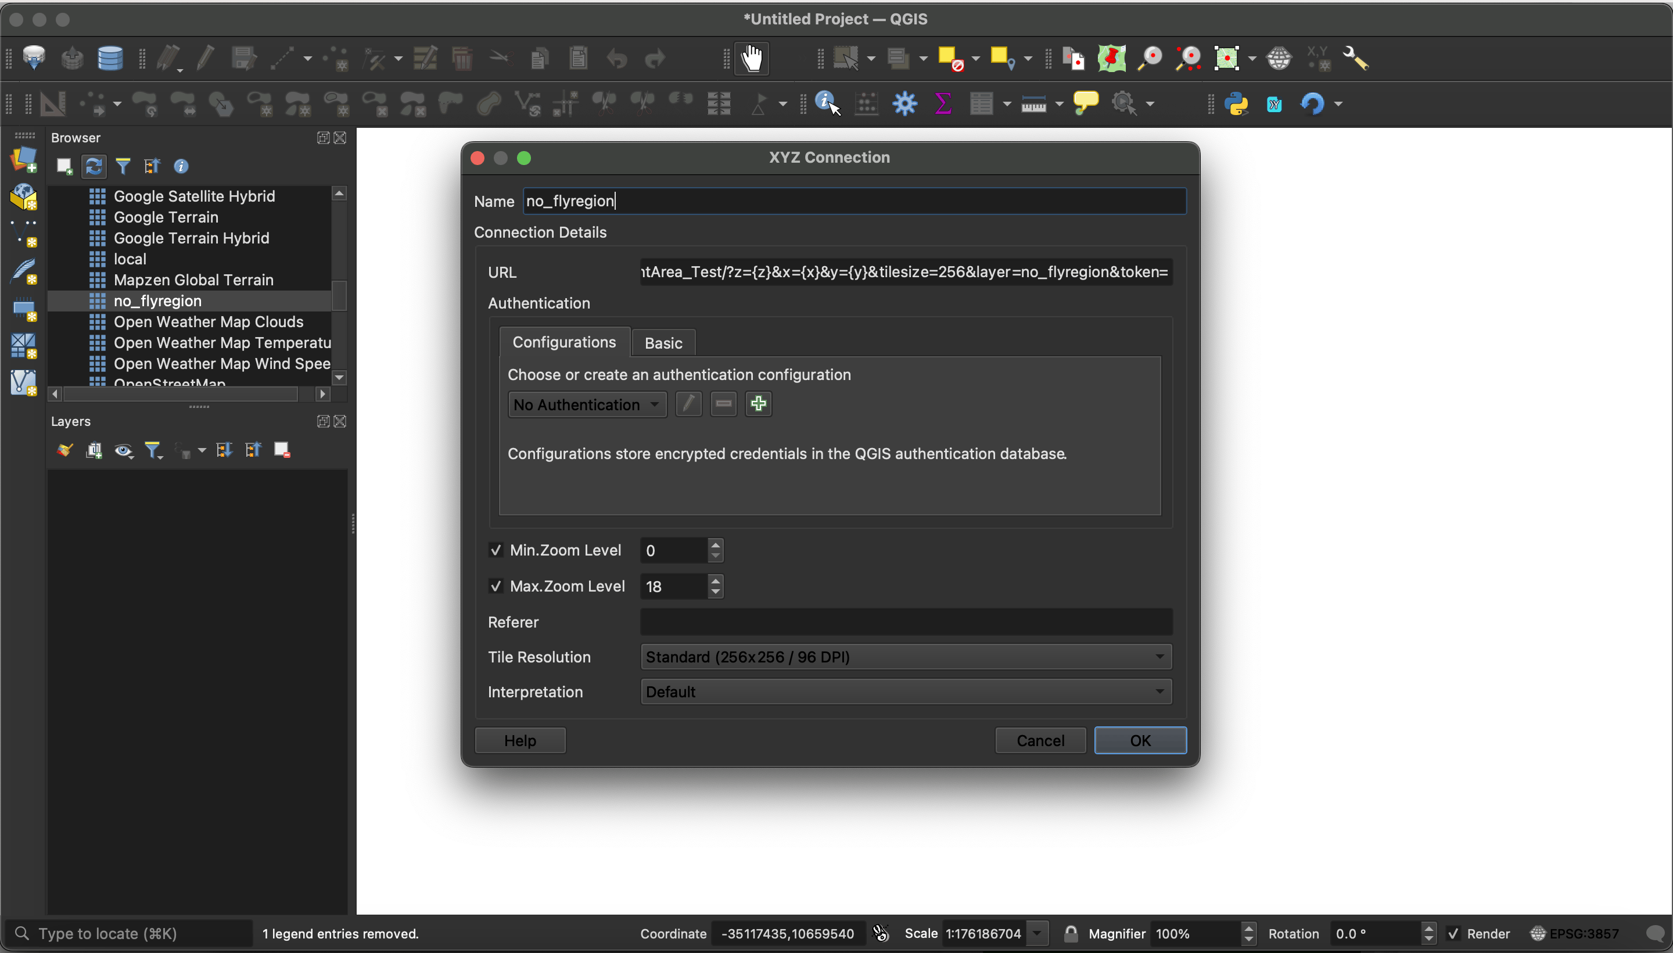Uncheck the Max. Zoom Level checkbox

496,586
